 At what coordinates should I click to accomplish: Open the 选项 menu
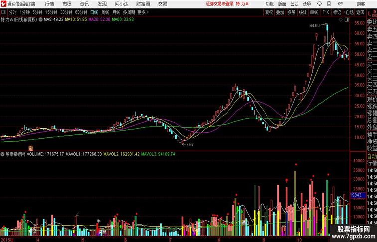point(307,4)
